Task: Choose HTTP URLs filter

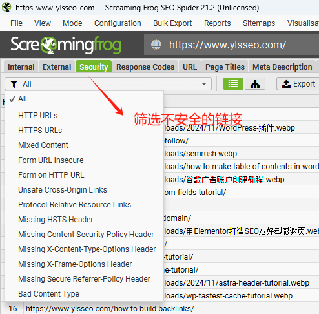Action: [84, 116]
